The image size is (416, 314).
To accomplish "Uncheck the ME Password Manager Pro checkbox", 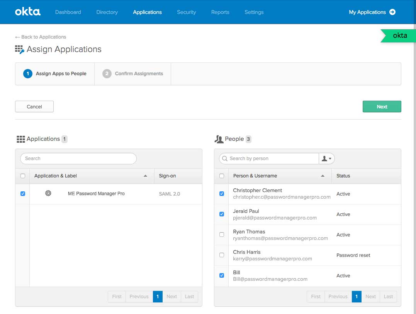I will 22,194.
